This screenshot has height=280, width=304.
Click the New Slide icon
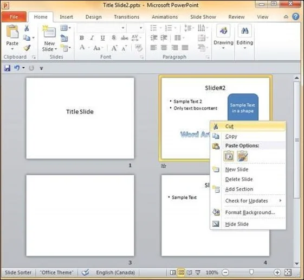point(49,31)
